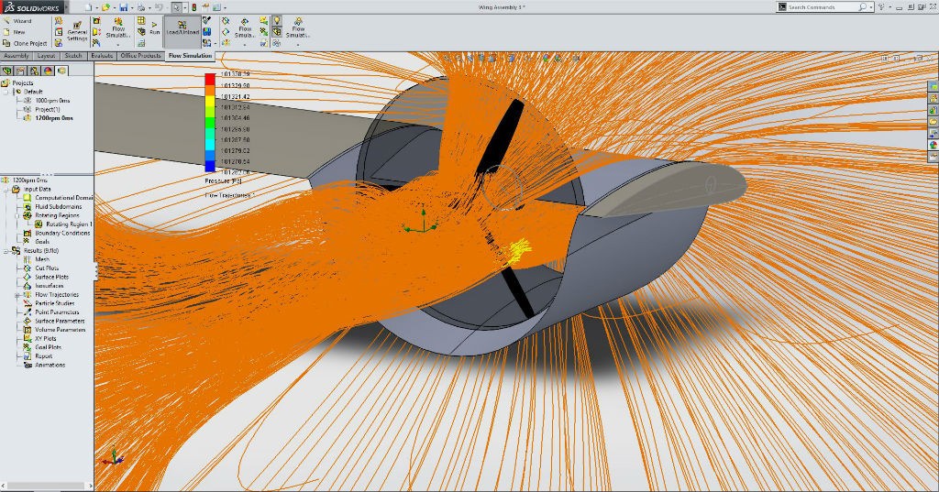Click the Search Commands input box
The width and height of the screenshot is (939, 492).
pyautogui.click(x=821, y=7)
